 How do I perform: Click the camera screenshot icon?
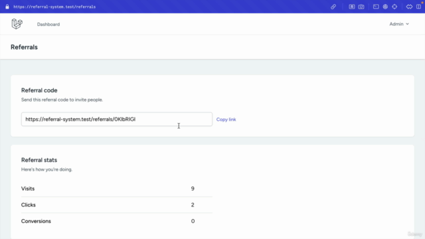361,7
